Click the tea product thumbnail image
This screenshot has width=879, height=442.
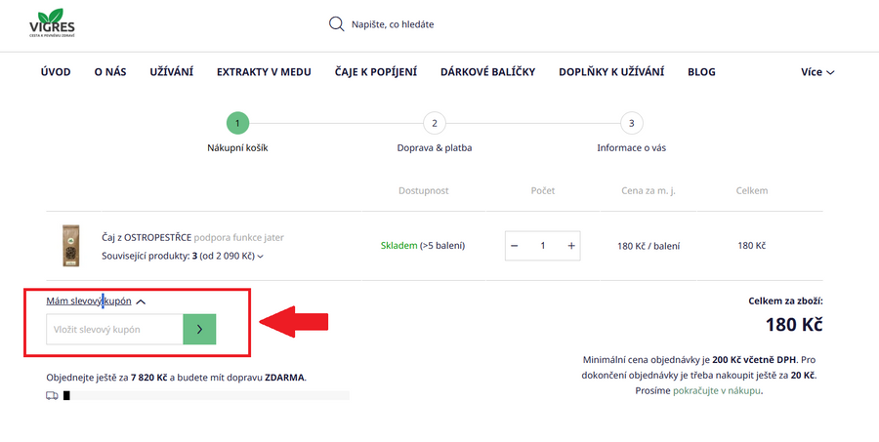click(69, 246)
